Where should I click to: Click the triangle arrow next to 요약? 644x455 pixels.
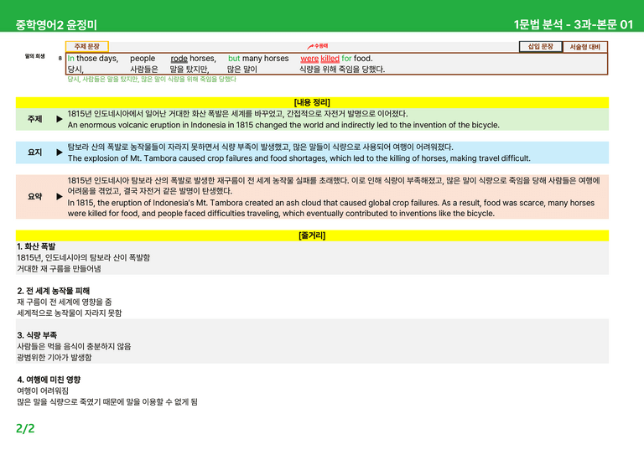coord(60,197)
